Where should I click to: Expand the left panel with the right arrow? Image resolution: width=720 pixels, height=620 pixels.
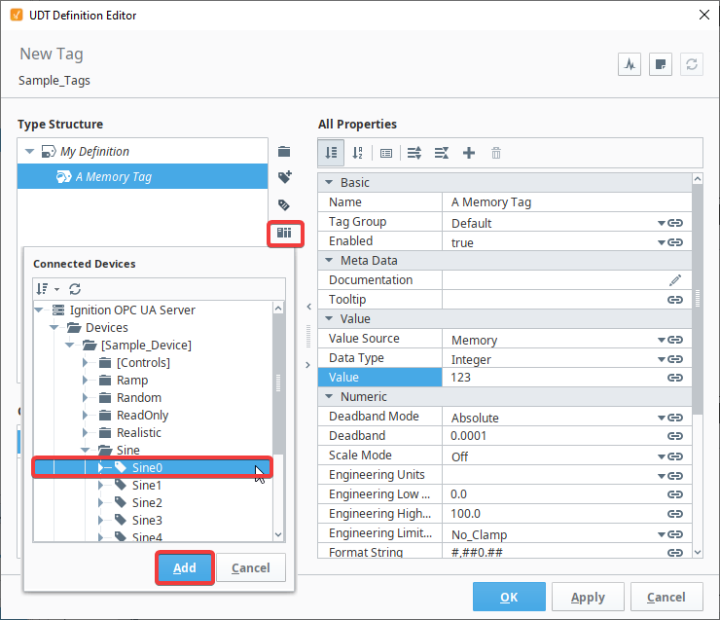[308, 365]
